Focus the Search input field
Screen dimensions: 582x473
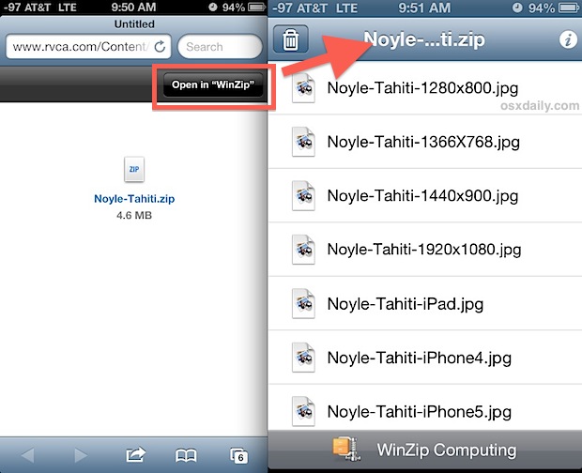coord(218,46)
